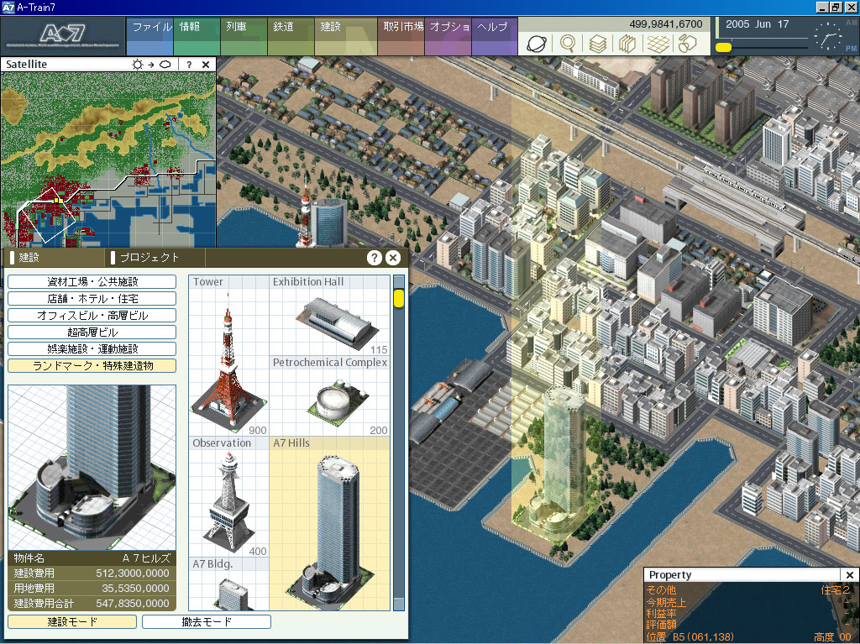The height and width of the screenshot is (644, 860).
Task: Click the stacked layers icon in toolbar
Action: pos(597,43)
